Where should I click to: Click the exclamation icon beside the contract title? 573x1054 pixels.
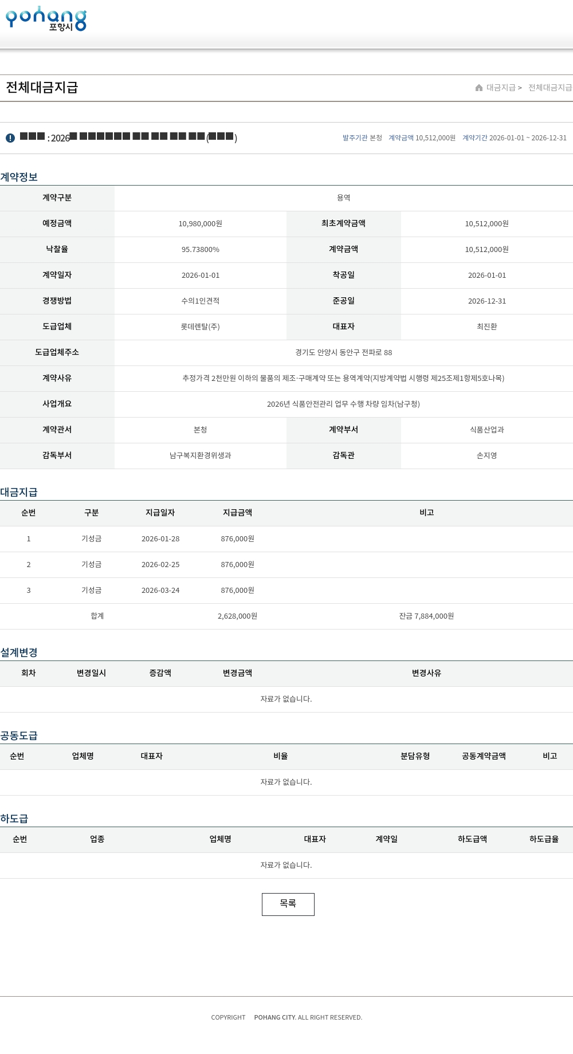10,138
